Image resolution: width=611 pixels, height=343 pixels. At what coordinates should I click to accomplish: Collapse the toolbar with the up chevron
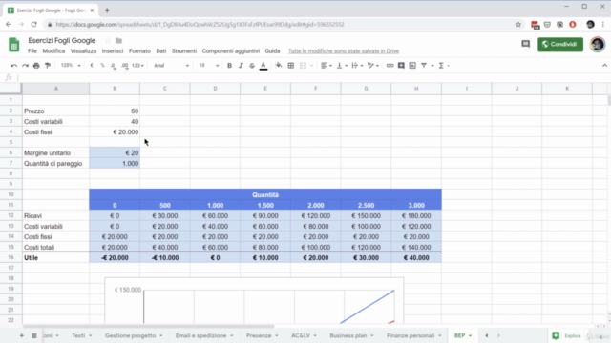coord(604,66)
